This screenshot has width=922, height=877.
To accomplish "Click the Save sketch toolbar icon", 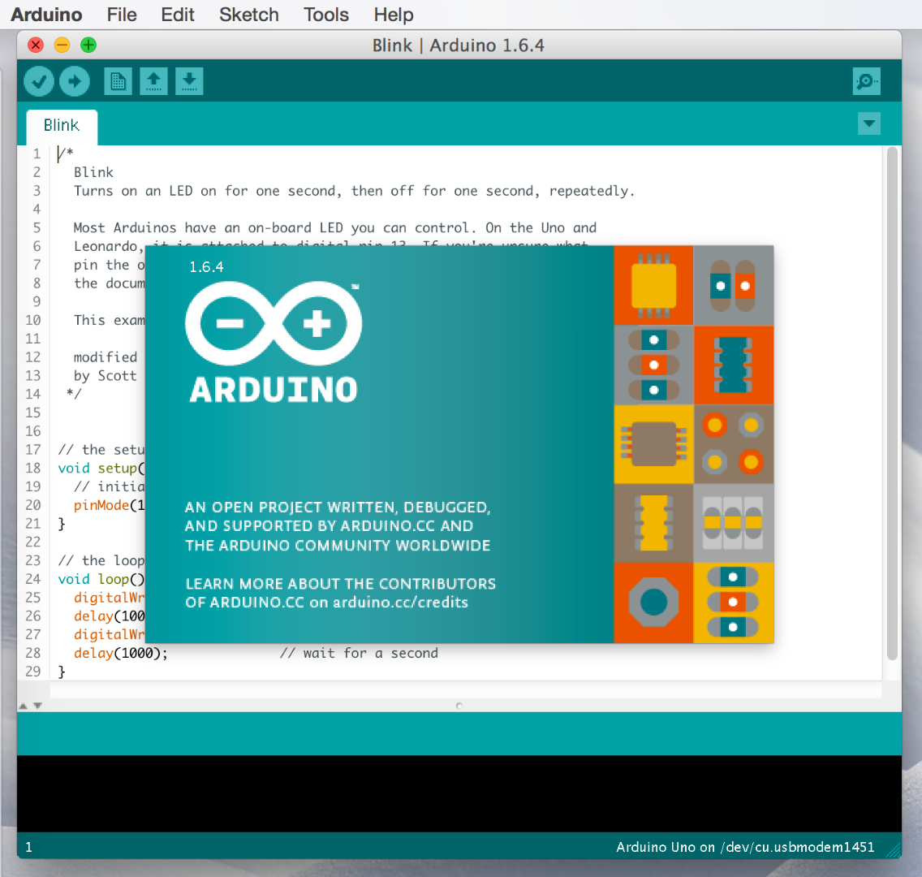I will tap(189, 81).
